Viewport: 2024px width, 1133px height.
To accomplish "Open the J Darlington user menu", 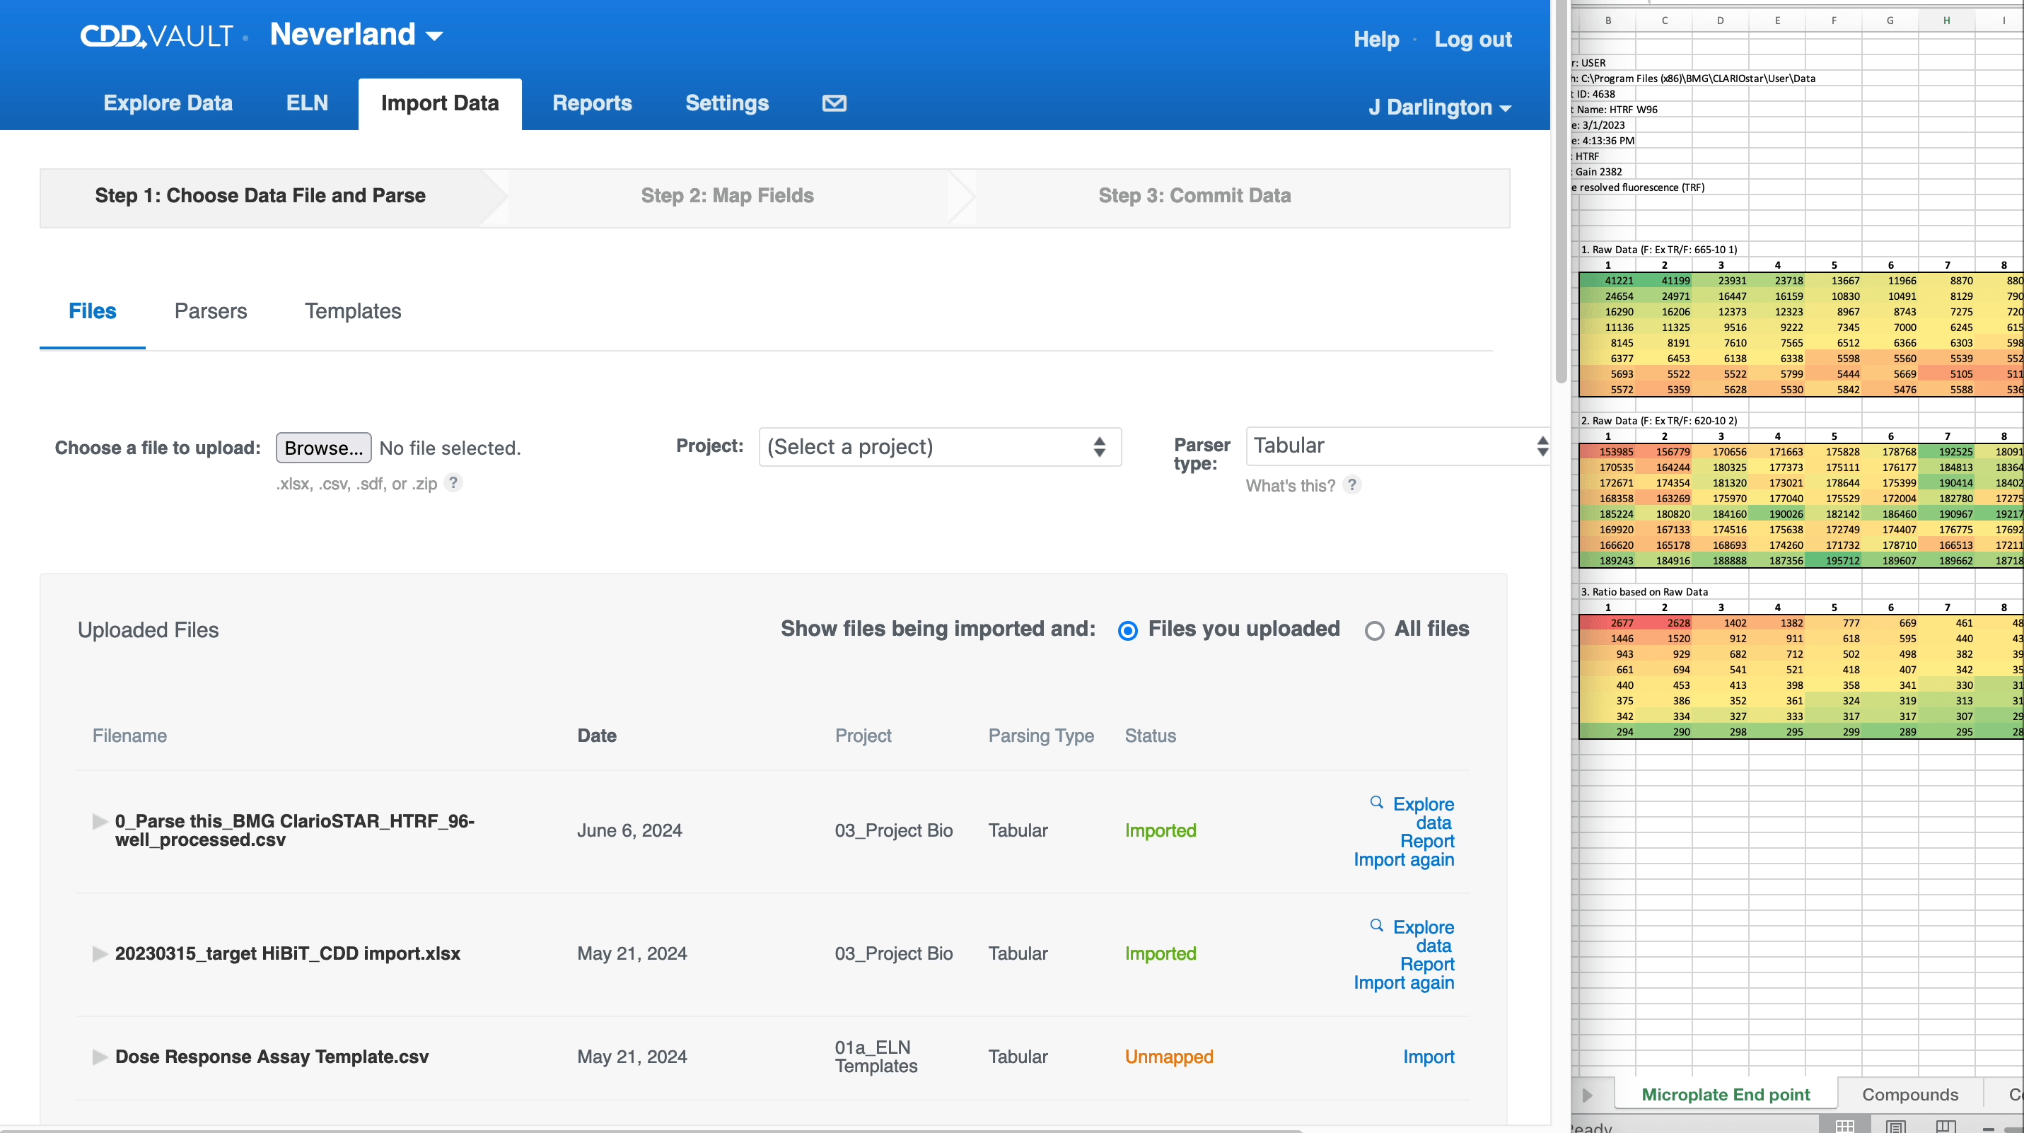I will click(x=1439, y=107).
